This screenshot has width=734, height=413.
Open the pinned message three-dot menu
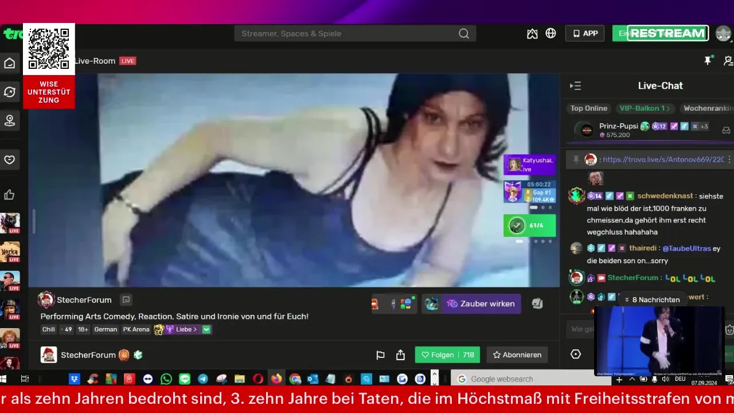pyautogui.click(x=729, y=159)
